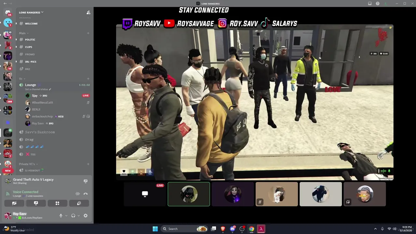Click user #BeatNevaEatIt in Lounge

point(58,102)
